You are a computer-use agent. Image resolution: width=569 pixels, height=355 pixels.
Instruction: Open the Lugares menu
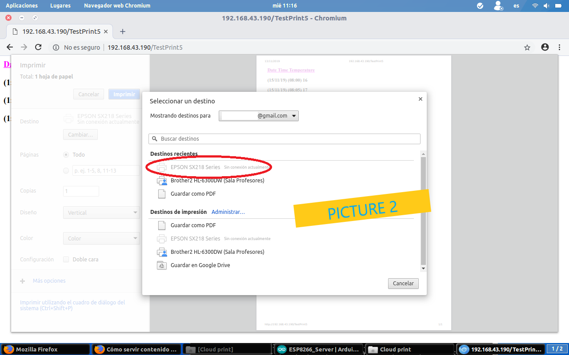tap(60, 6)
